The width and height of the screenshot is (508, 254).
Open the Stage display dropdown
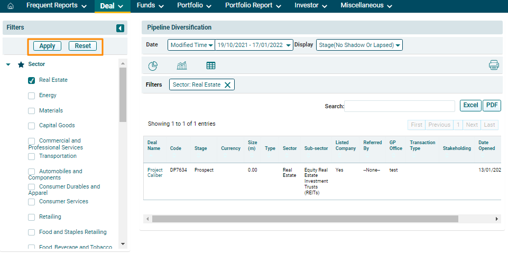pyautogui.click(x=359, y=45)
